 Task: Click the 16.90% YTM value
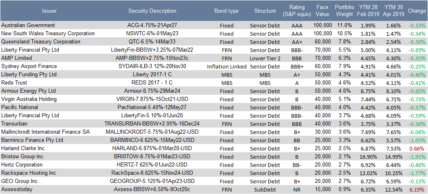pyautogui.click(x=368, y=157)
